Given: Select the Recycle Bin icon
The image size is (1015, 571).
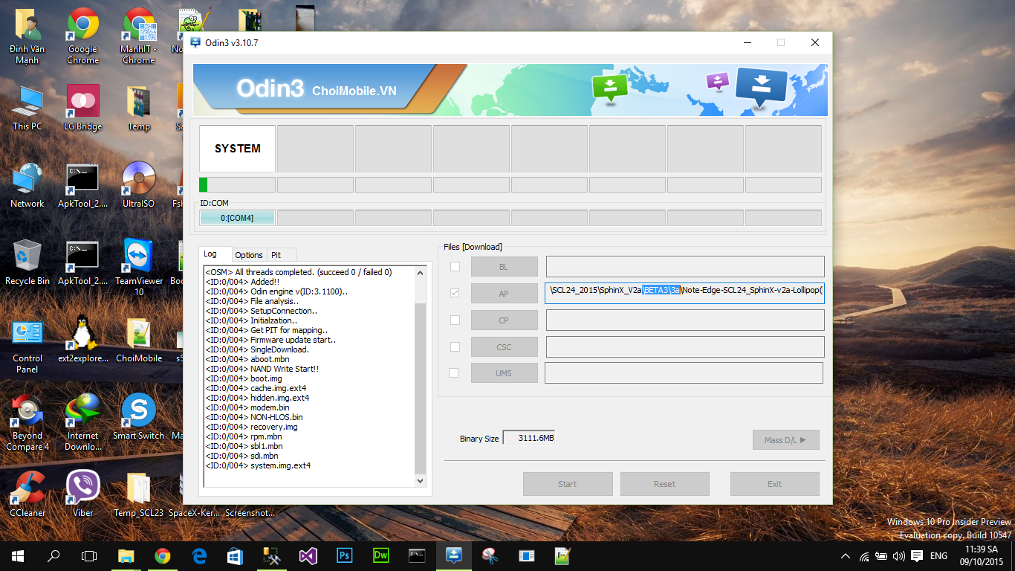Looking at the screenshot, I should tap(27, 262).
